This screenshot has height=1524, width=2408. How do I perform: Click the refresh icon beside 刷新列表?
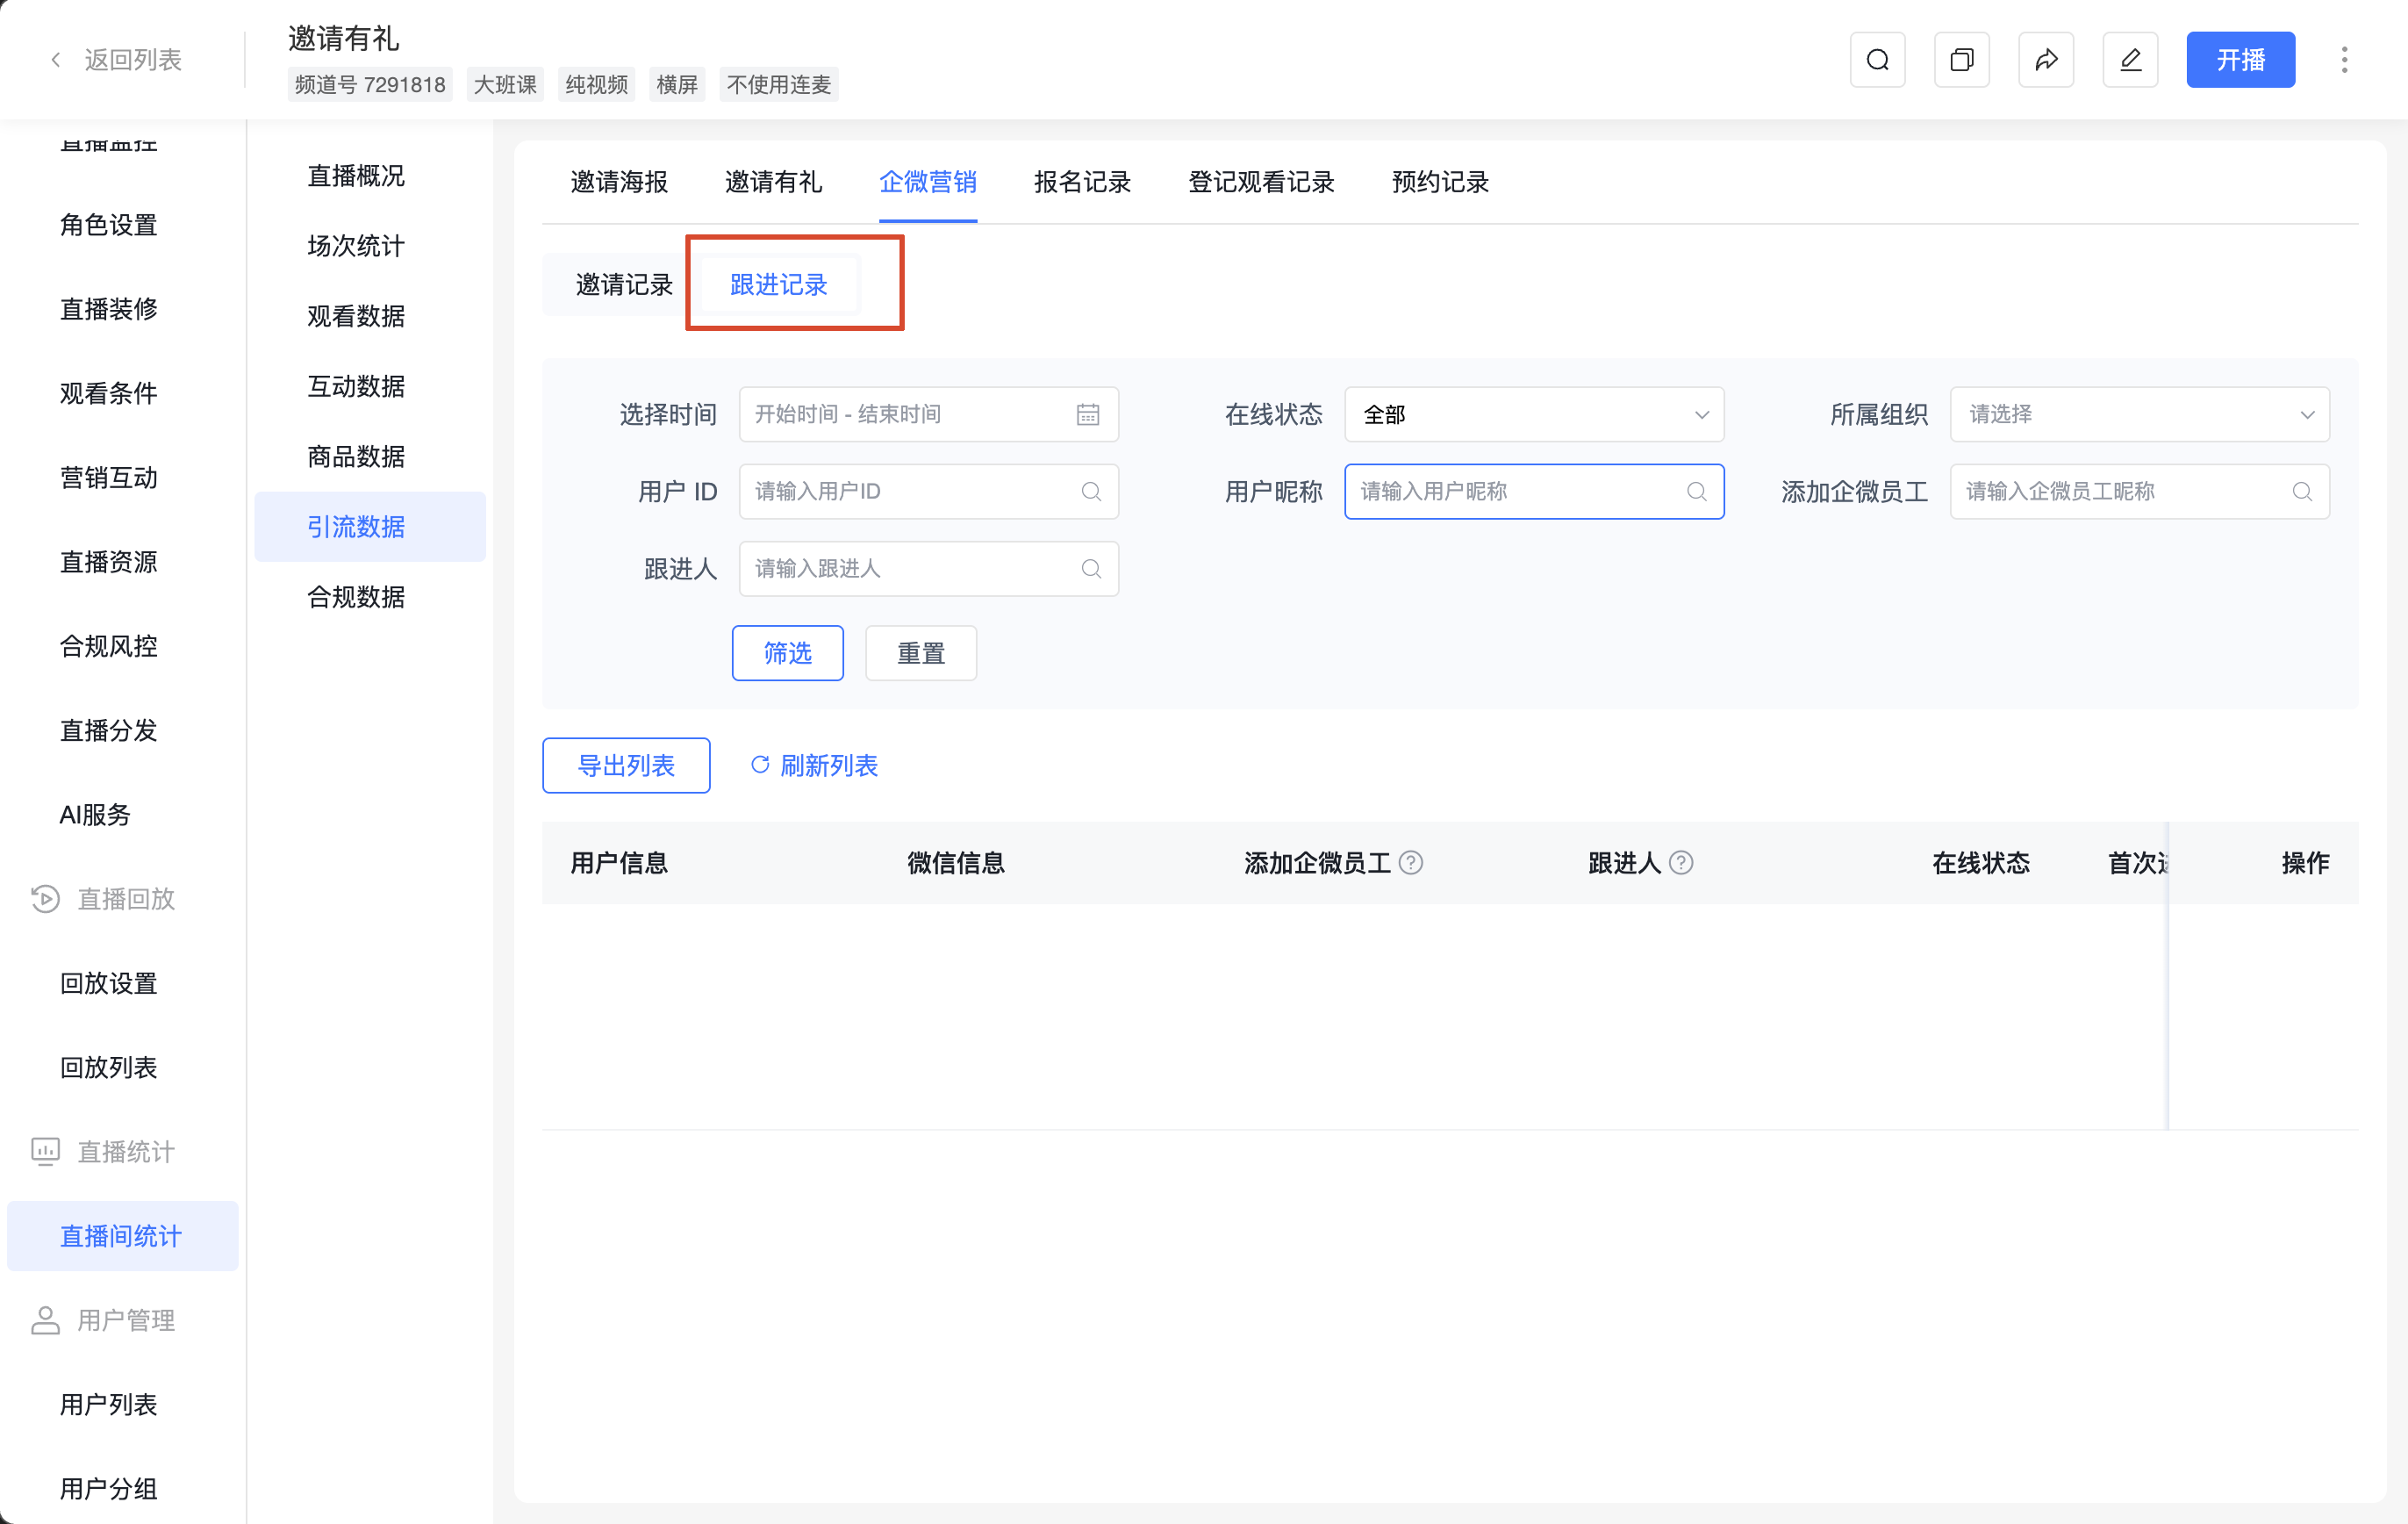click(760, 765)
